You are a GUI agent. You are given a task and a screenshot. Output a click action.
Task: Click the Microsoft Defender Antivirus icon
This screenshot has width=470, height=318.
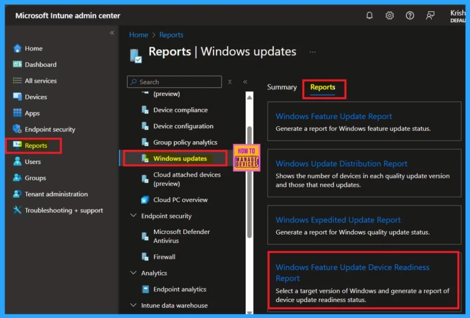145,236
